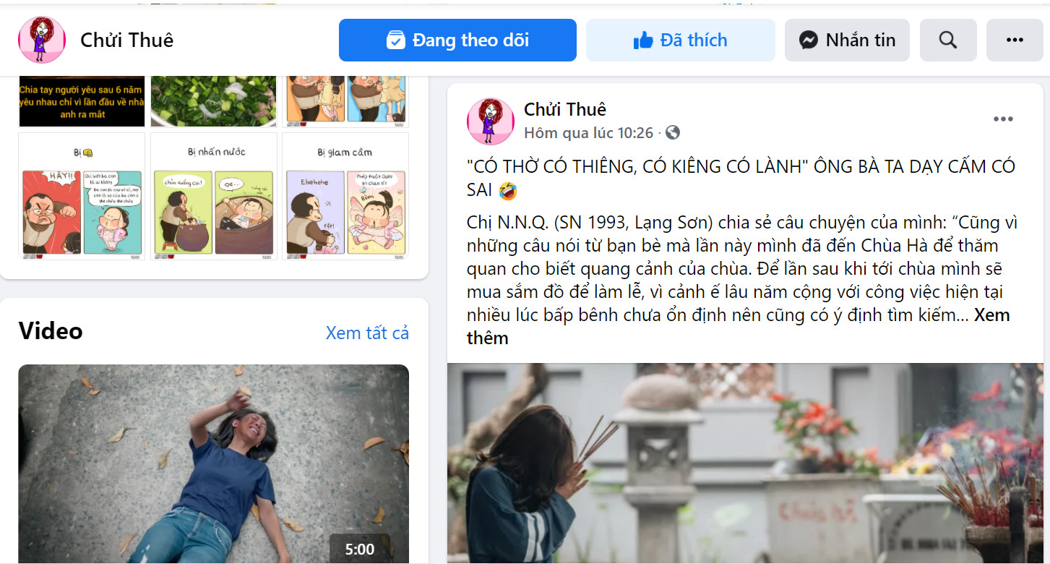
Task: Open the three-dot page options menu
Action: click(x=1015, y=40)
